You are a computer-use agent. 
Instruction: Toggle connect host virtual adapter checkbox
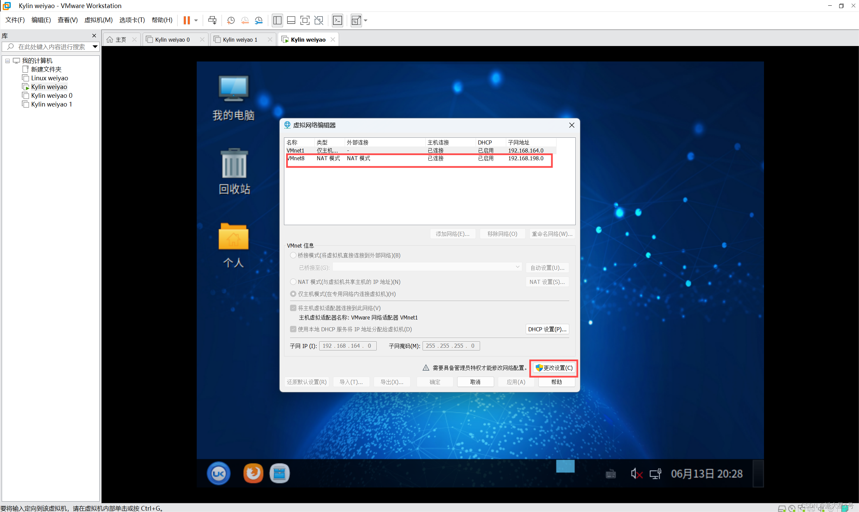[293, 308]
